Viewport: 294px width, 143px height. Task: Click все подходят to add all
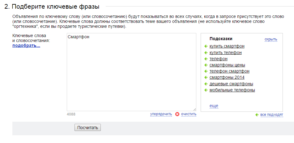click(x=272, y=115)
